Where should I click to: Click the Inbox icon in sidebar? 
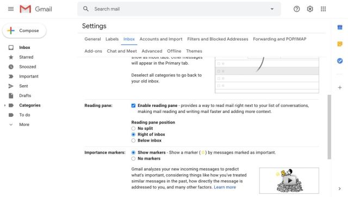(x=11, y=47)
